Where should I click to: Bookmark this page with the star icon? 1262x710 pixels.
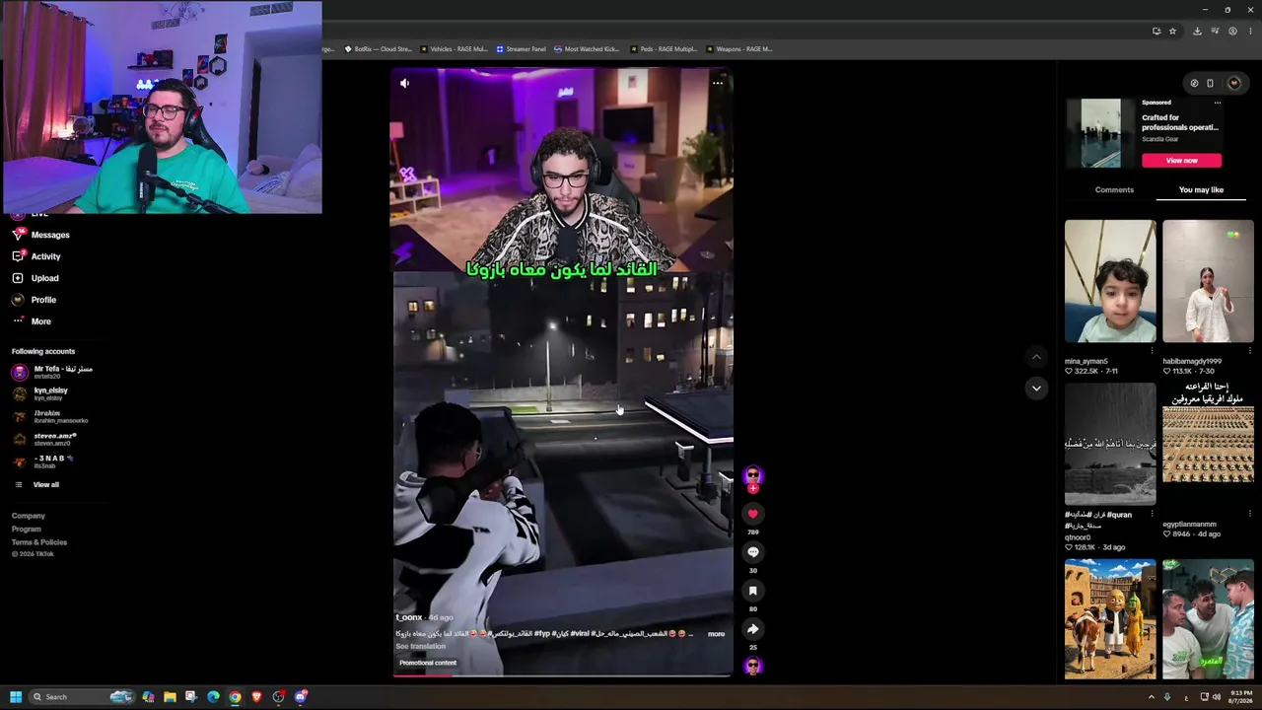click(x=1172, y=31)
